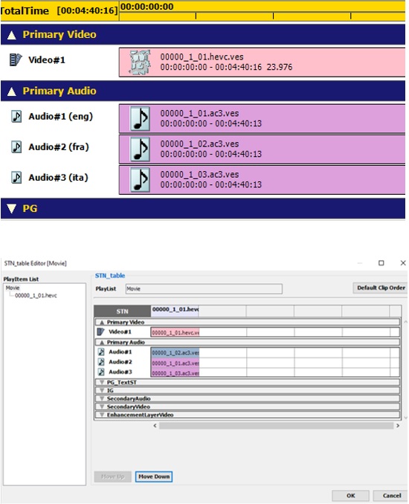The width and height of the screenshot is (409, 504).
Task: Expand the IG group
Action: click(x=102, y=390)
